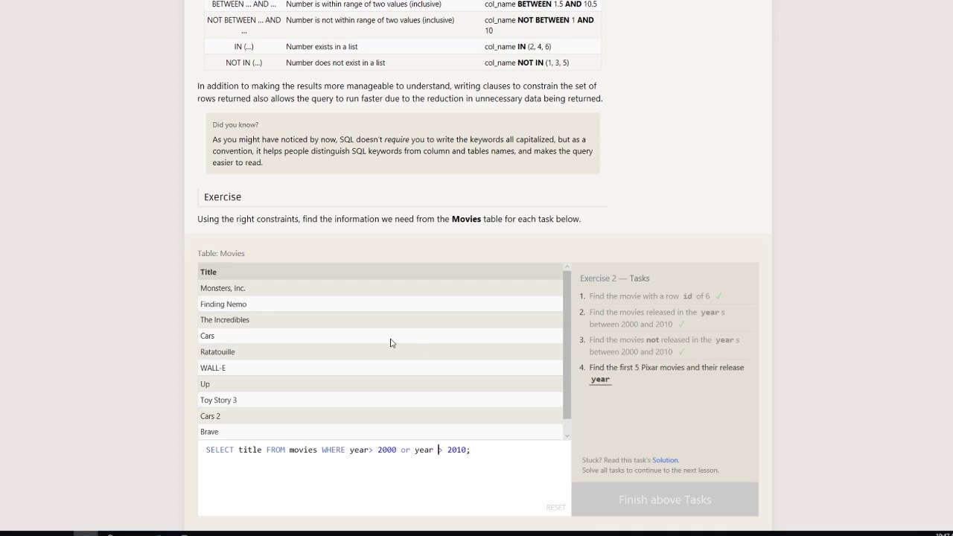
Task: Select the Up row in results
Action: (380, 384)
